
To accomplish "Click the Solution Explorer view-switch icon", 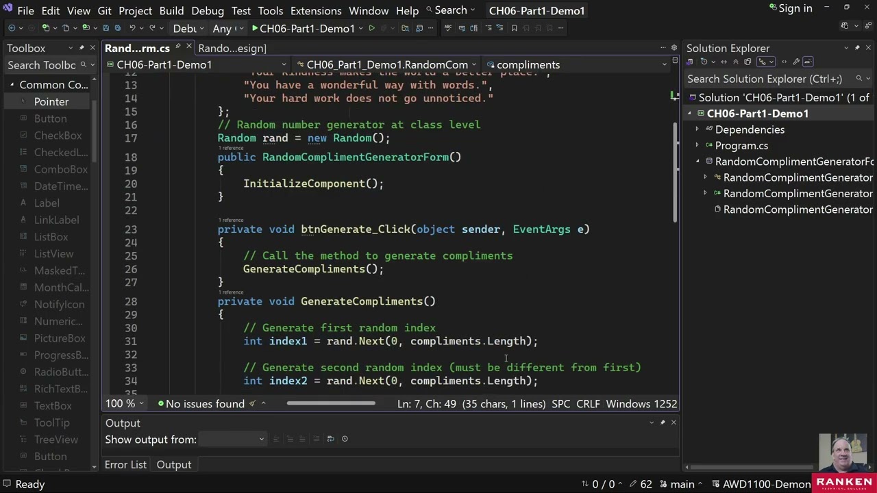I will (x=691, y=62).
